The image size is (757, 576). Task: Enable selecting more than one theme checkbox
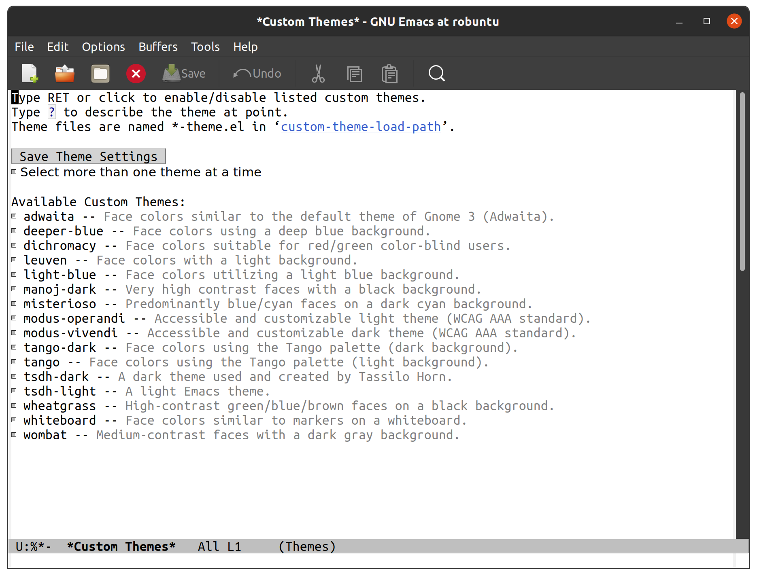(14, 172)
